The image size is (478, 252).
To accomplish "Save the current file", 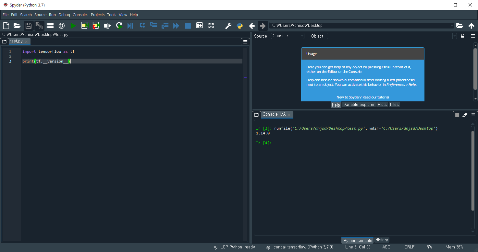I will tap(28, 26).
